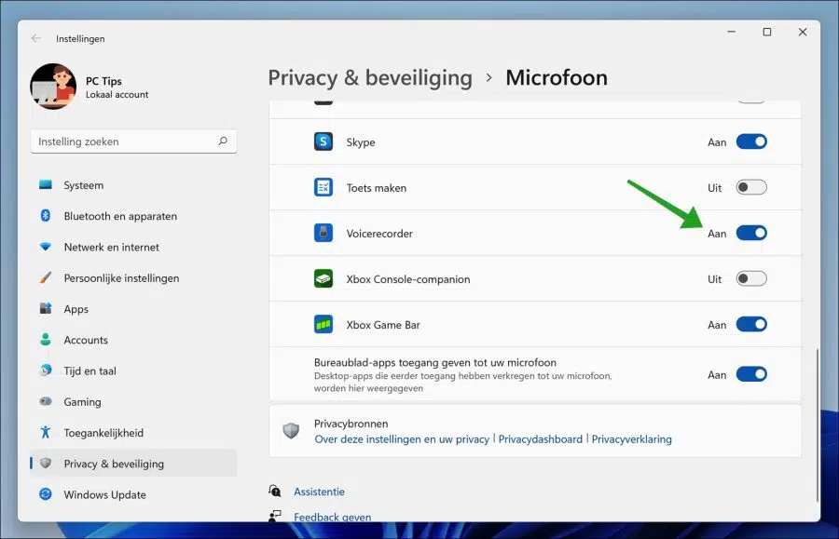Click the Toets maken app icon
Viewport: 839px width, 539px height.
coord(323,187)
